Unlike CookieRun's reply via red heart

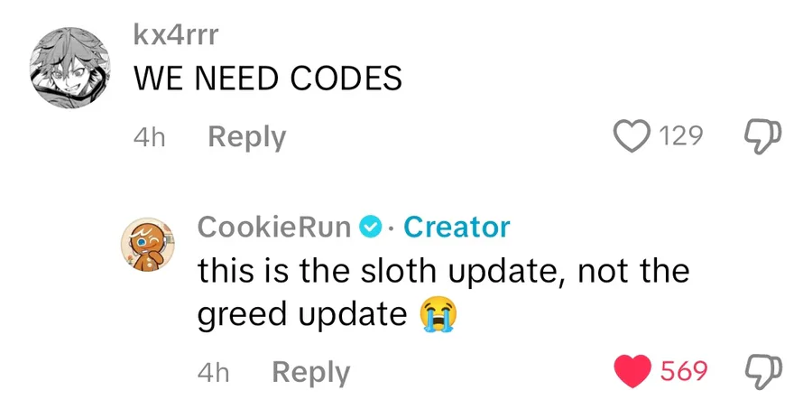(x=632, y=371)
